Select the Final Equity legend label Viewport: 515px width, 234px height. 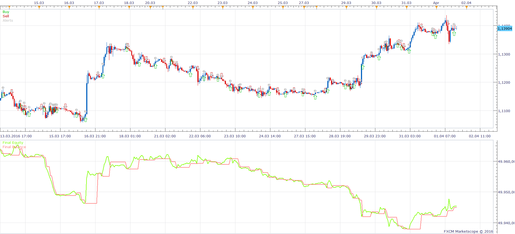click(13, 143)
